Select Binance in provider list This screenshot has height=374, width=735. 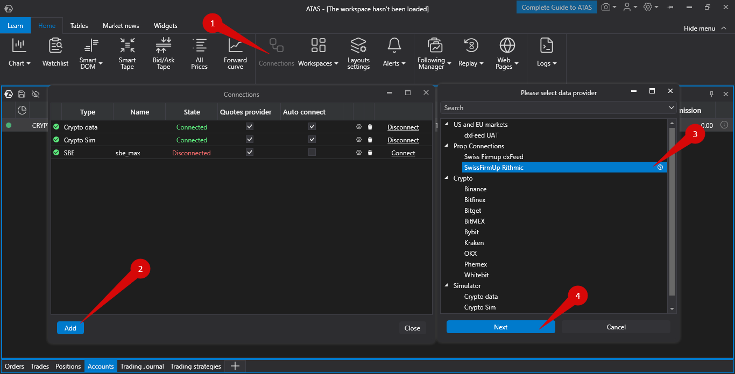pyautogui.click(x=475, y=189)
